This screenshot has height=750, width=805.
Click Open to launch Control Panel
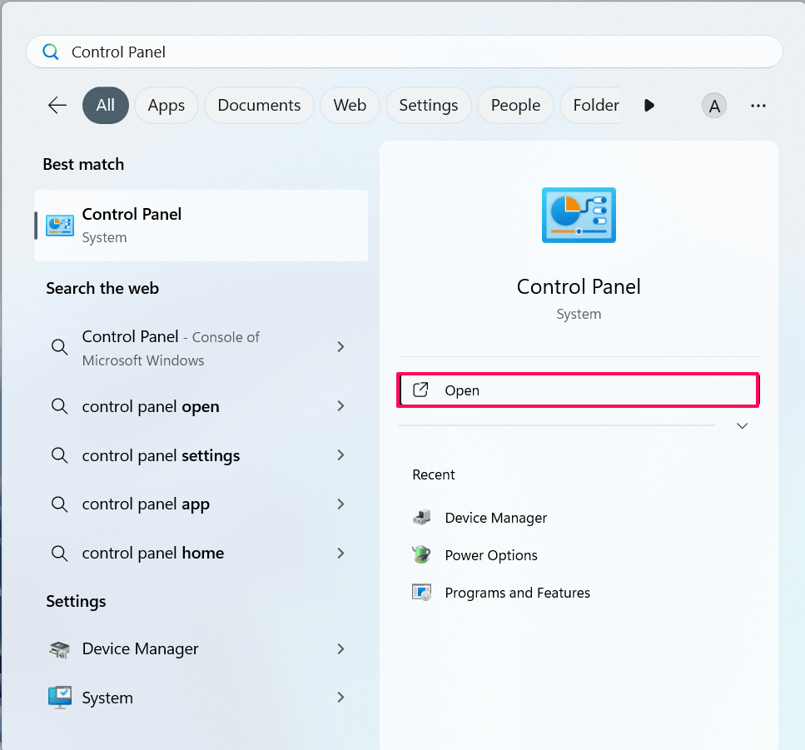(x=578, y=390)
